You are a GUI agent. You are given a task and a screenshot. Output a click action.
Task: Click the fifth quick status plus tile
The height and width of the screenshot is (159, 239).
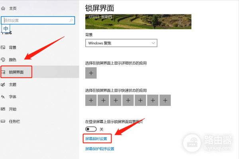pyautogui.click(x=140, y=100)
